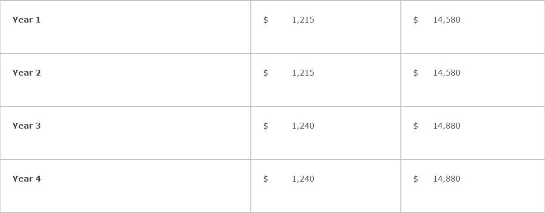Click the dollar sign before 14,880 in Year 3

click(416, 126)
